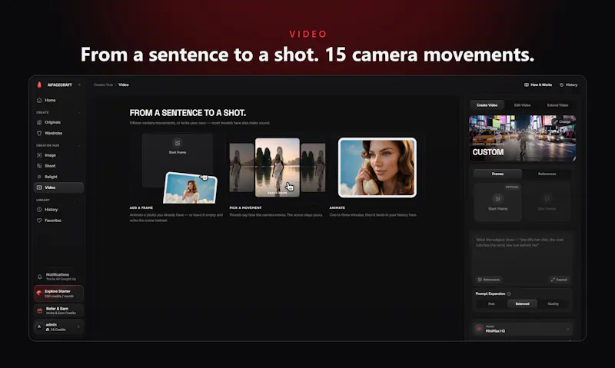Click the End Frame upload slot
The image size is (615, 368).
(547, 202)
